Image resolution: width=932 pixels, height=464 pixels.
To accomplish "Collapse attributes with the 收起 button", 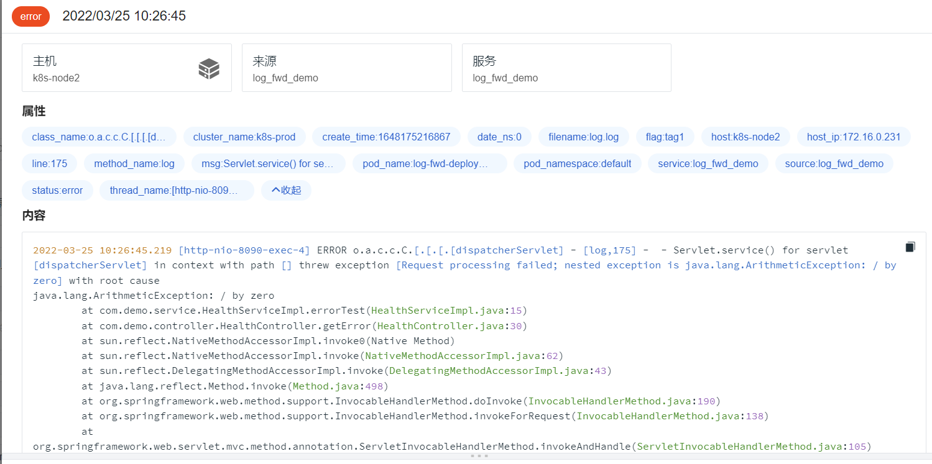I will (286, 190).
